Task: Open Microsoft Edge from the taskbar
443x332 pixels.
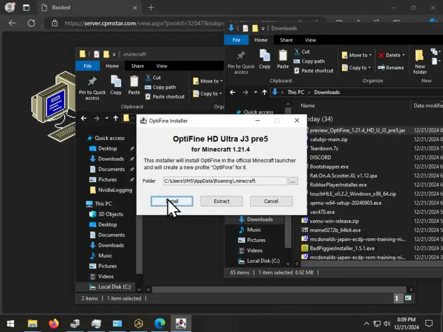Action: click(160, 323)
